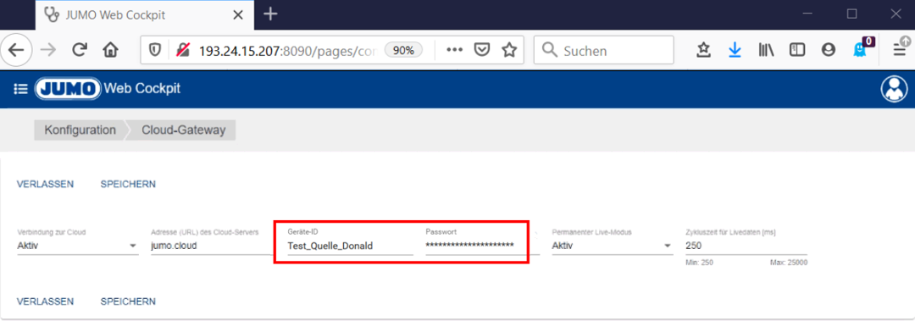Reload the page with the refresh icon

click(80, 50)
